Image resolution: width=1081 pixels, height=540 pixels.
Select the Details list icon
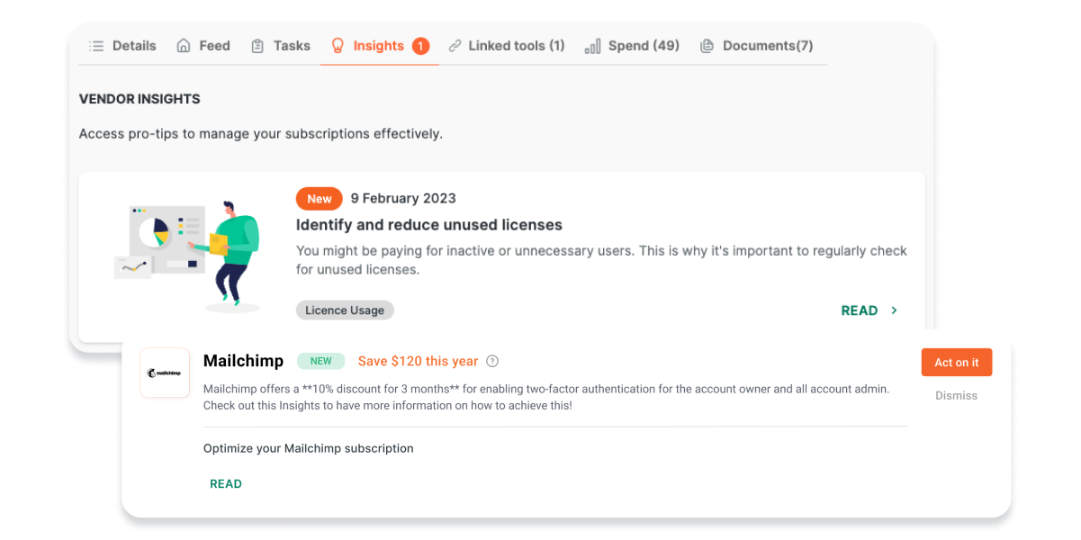pos(97,45)
